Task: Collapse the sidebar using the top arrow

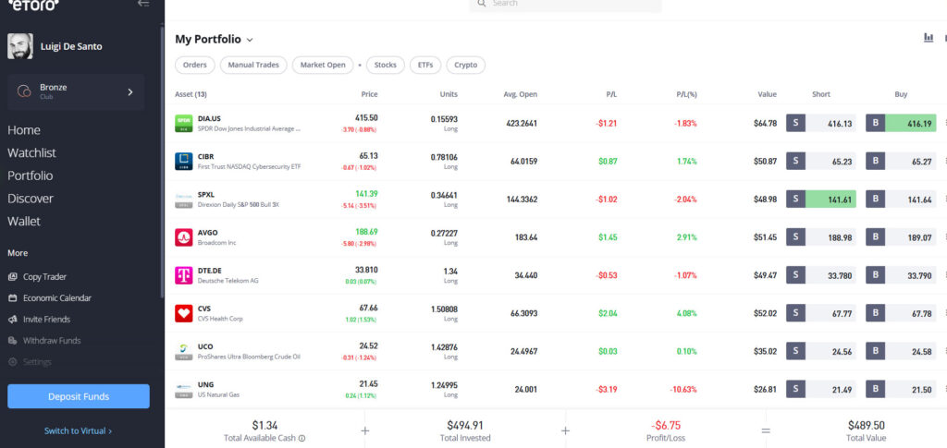Action: (142, 4)
